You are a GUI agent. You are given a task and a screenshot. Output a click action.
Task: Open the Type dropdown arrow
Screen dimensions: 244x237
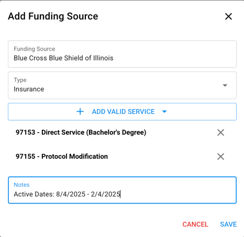tap(225, 85)
